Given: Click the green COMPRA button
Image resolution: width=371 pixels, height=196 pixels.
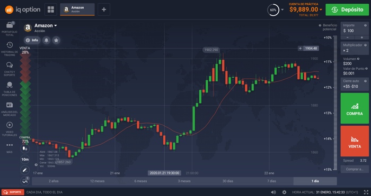Looking at the screenshot, I should pyautogui.click(x=355, y=108).
